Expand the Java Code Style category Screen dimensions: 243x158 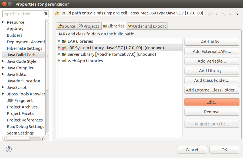click(3, 61)
